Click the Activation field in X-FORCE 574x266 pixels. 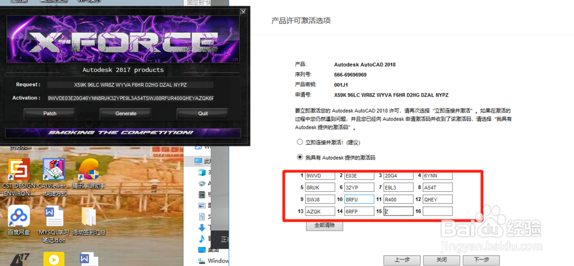tap(130, 98)
